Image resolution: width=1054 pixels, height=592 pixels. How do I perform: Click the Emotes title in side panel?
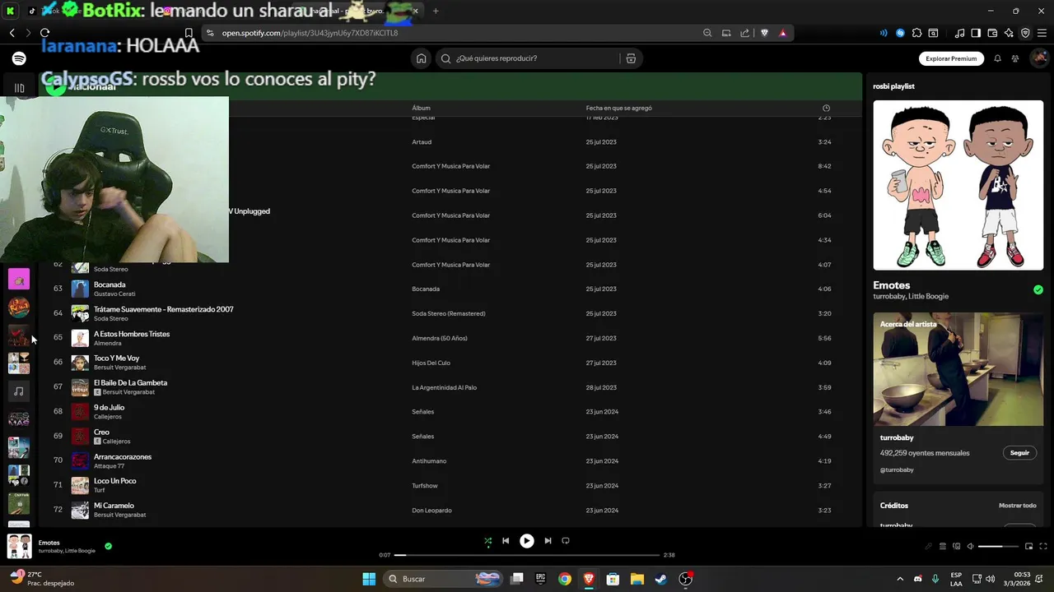pyautogui.click(x=892, y=285)
